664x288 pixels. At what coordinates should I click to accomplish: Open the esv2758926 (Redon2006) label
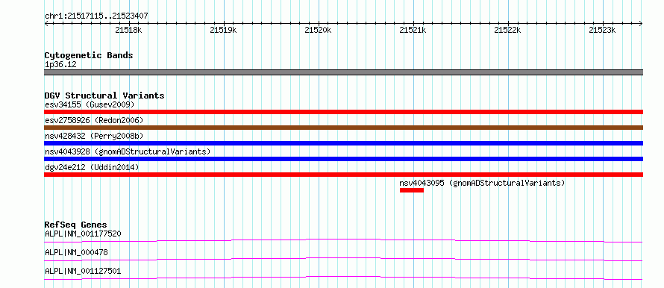point(94,120)
